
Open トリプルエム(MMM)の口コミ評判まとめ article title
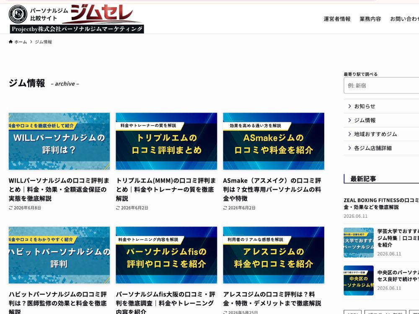pyautogui.click(x=166, y=190)
